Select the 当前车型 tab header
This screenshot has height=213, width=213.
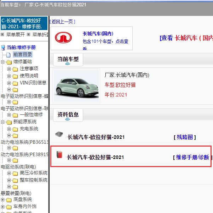coord(68,59)
